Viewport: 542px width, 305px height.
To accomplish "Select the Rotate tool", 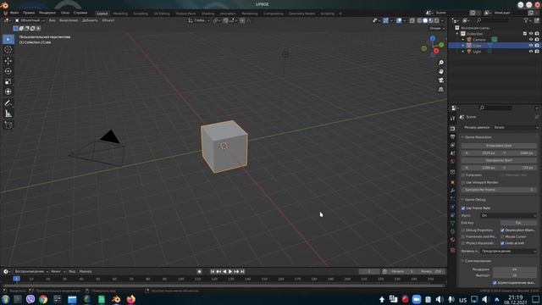I will coord(8,71).
